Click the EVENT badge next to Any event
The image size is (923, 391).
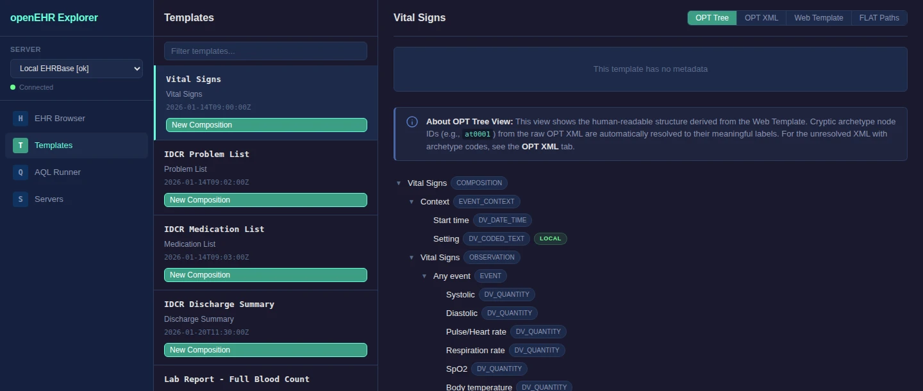pos(490,276)
